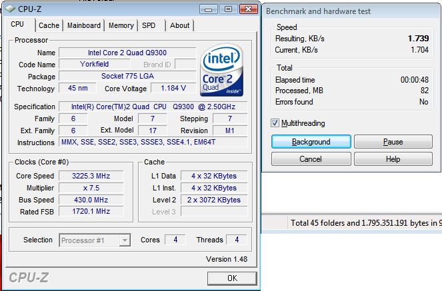442x291 pixels.
Task: Click the Technology field 45 nm
Action: [77, 88]
